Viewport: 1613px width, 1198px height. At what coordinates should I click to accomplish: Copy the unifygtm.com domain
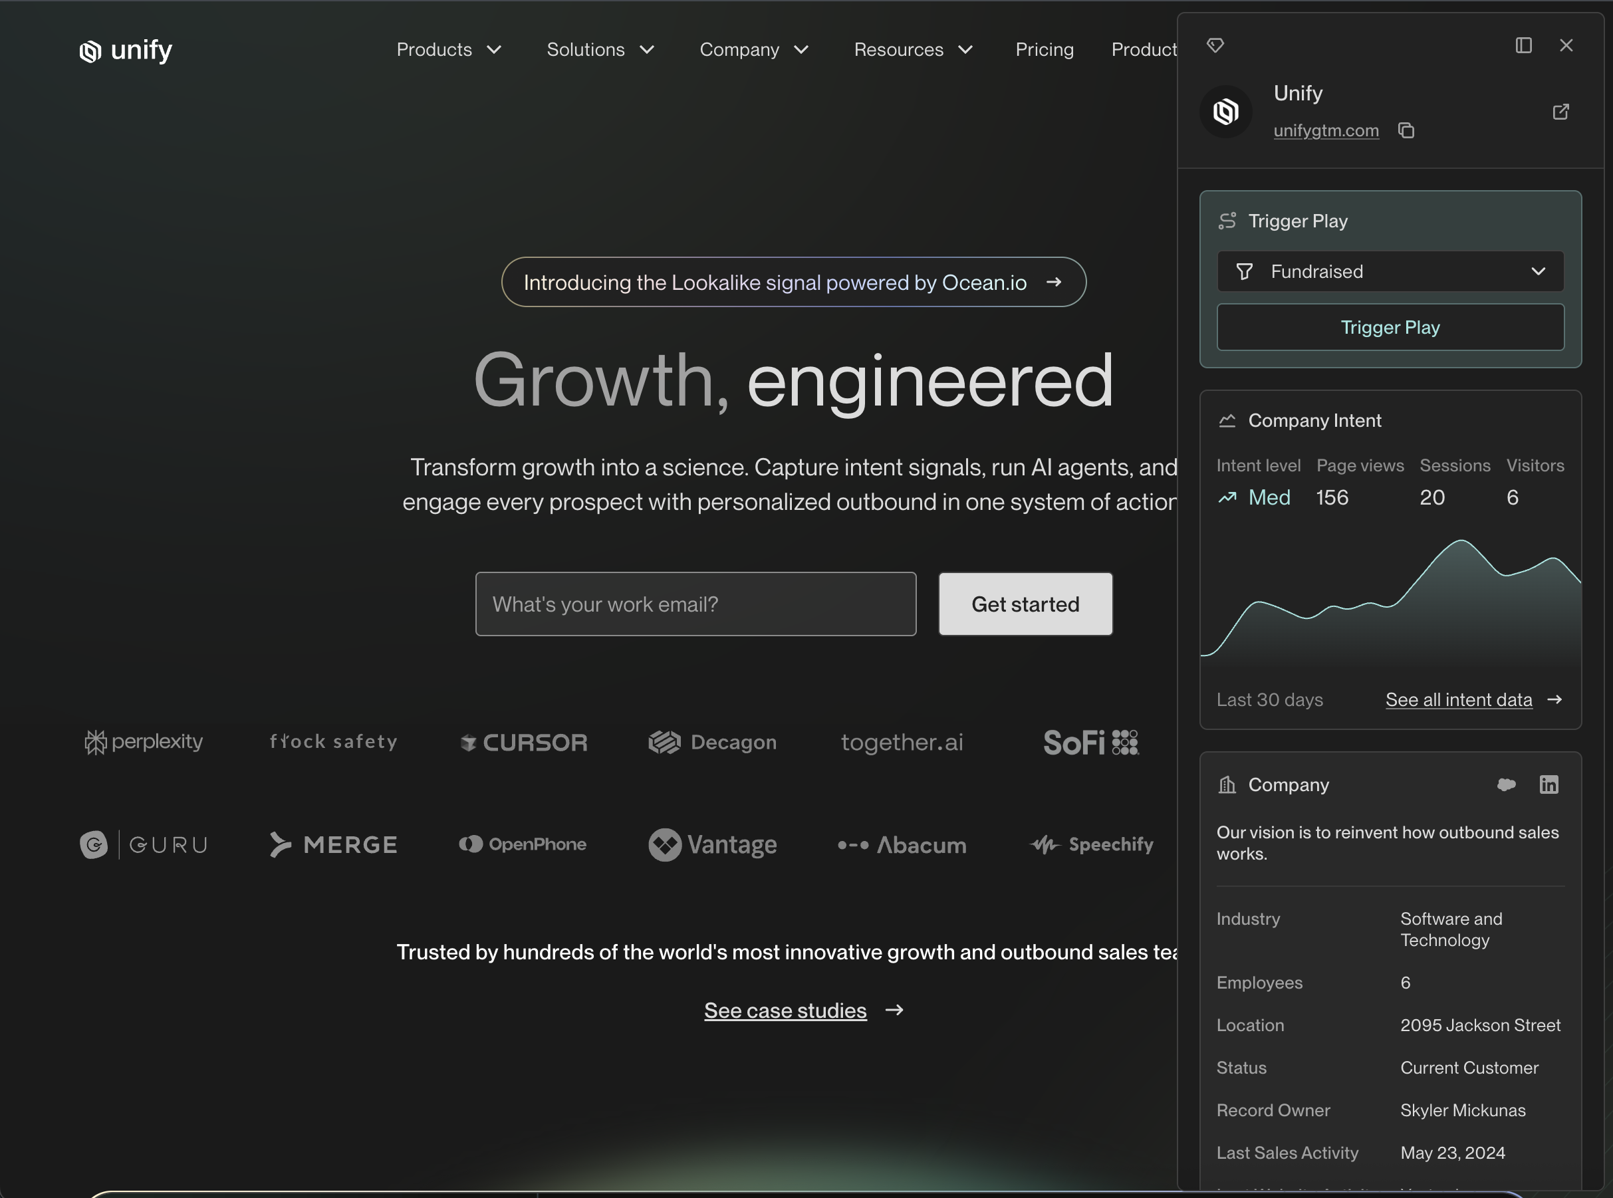pos(1406,130)
